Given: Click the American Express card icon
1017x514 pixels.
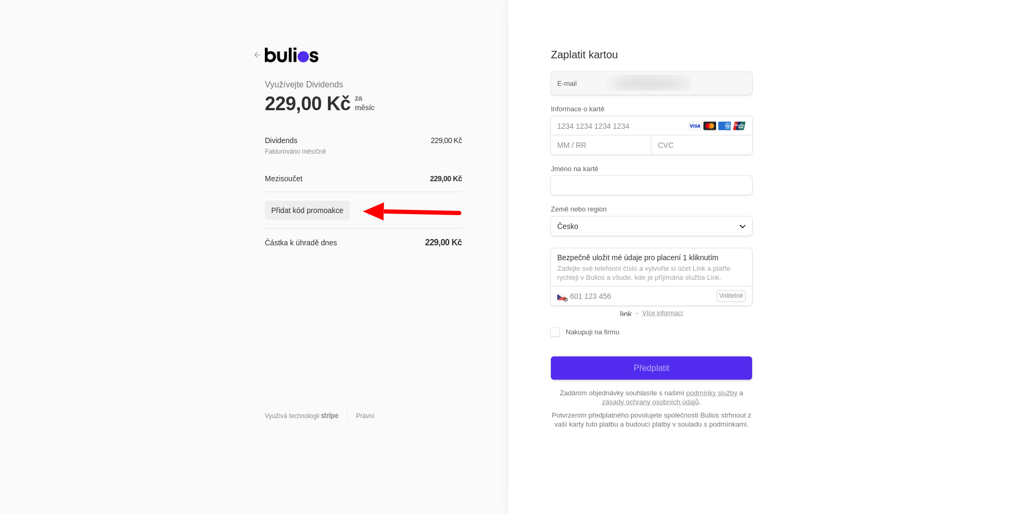Looking at the screenshot, I should point(724,126).
